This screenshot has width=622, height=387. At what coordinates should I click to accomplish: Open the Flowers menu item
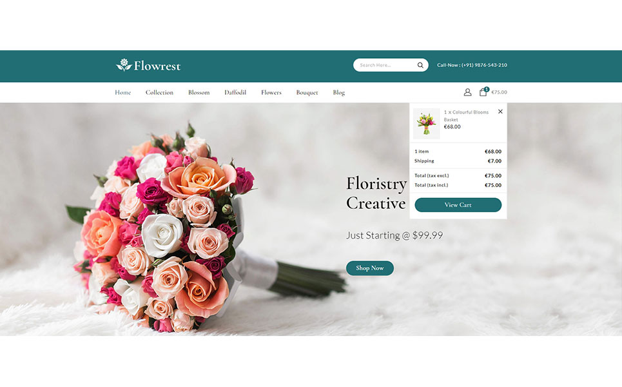271,92
